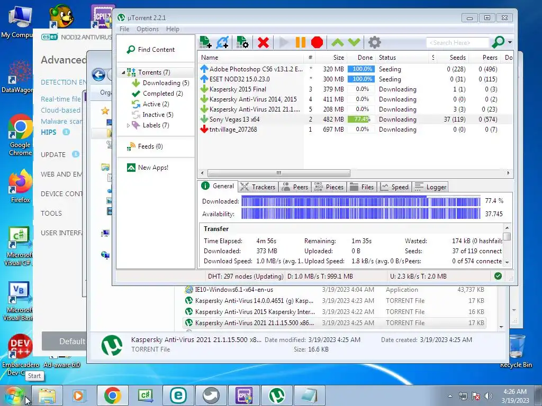542x406 pixels.
Task: Click the Add Torrent toolbar icon
Action: (x=206, y=42)
